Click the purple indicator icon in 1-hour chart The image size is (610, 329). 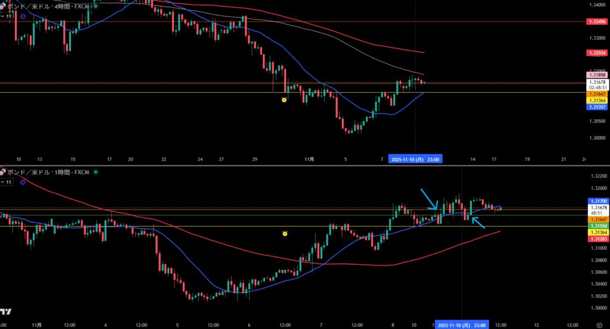pyautogui.click(x=23, y=182)
